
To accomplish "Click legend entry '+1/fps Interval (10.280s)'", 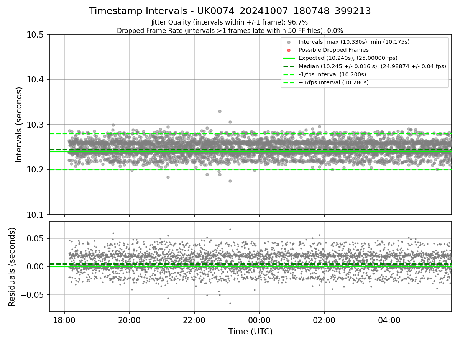I will (x=333, y=82).
